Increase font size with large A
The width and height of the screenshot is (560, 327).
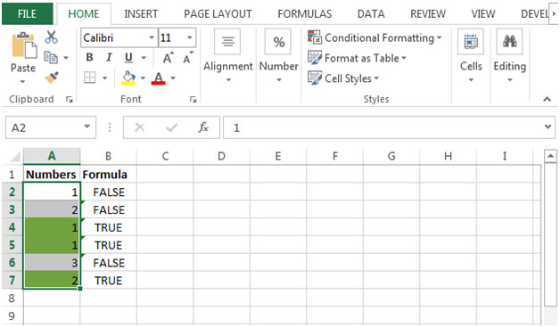[168, 58]
